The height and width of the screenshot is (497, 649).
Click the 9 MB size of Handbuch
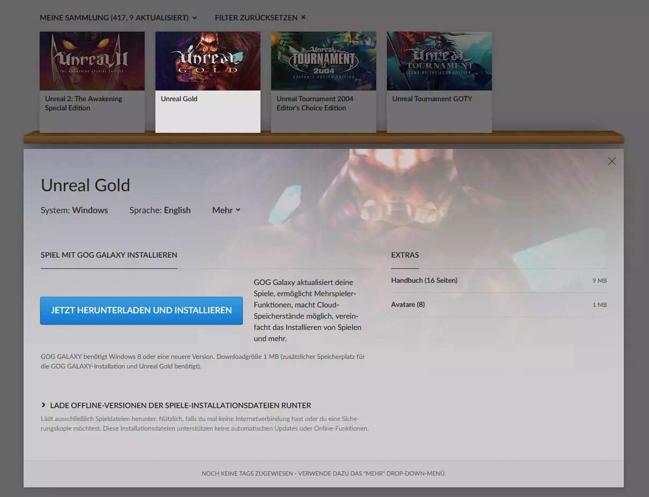[x=600, y=281]
